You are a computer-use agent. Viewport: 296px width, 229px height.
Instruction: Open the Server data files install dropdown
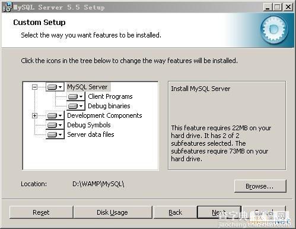pos(55,134)
